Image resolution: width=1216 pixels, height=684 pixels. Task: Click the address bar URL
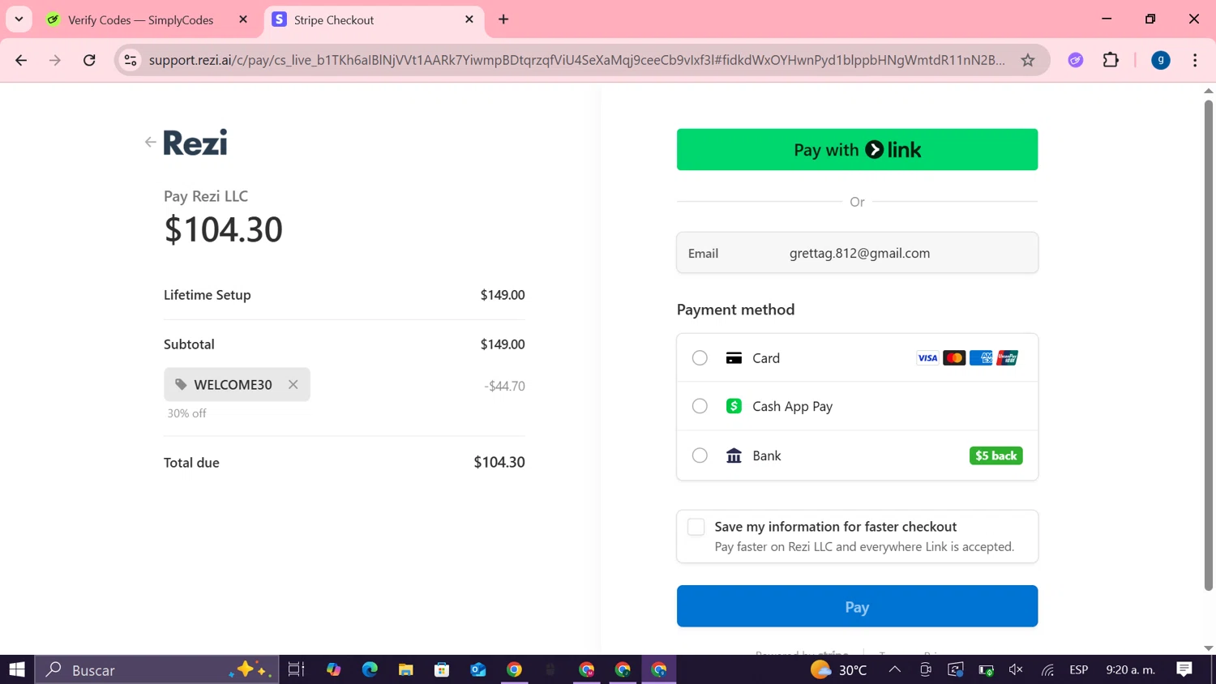point(576,60)
